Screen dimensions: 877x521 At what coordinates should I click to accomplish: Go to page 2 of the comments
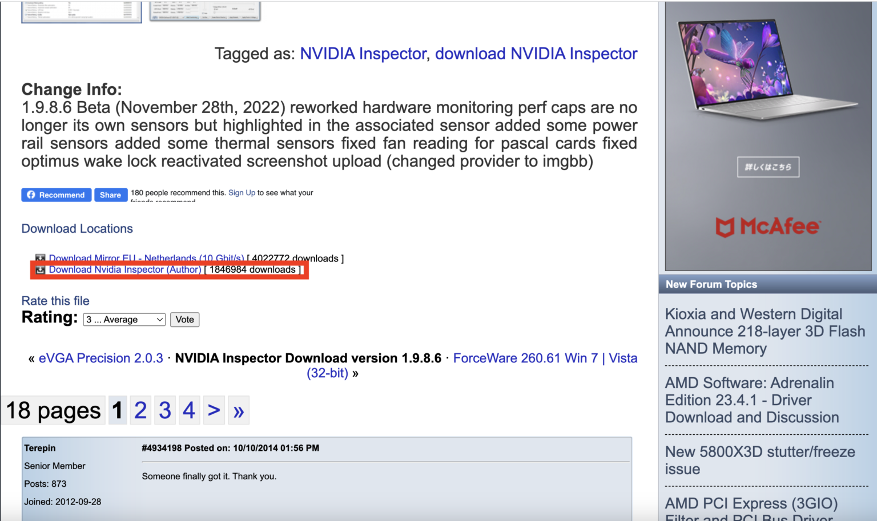click(140, 410)
